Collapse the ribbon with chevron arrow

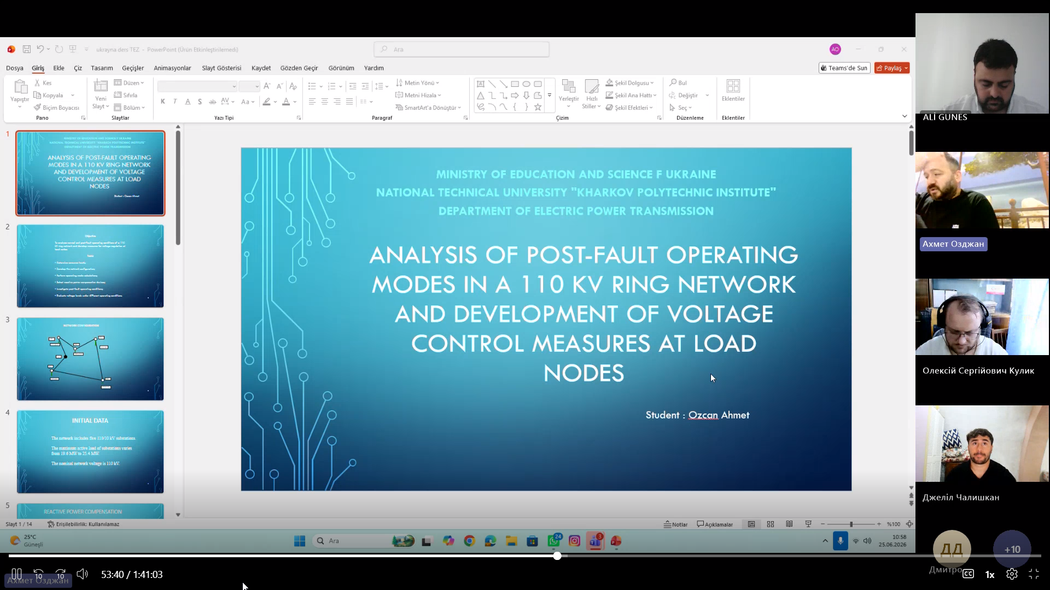click(905, 116)
